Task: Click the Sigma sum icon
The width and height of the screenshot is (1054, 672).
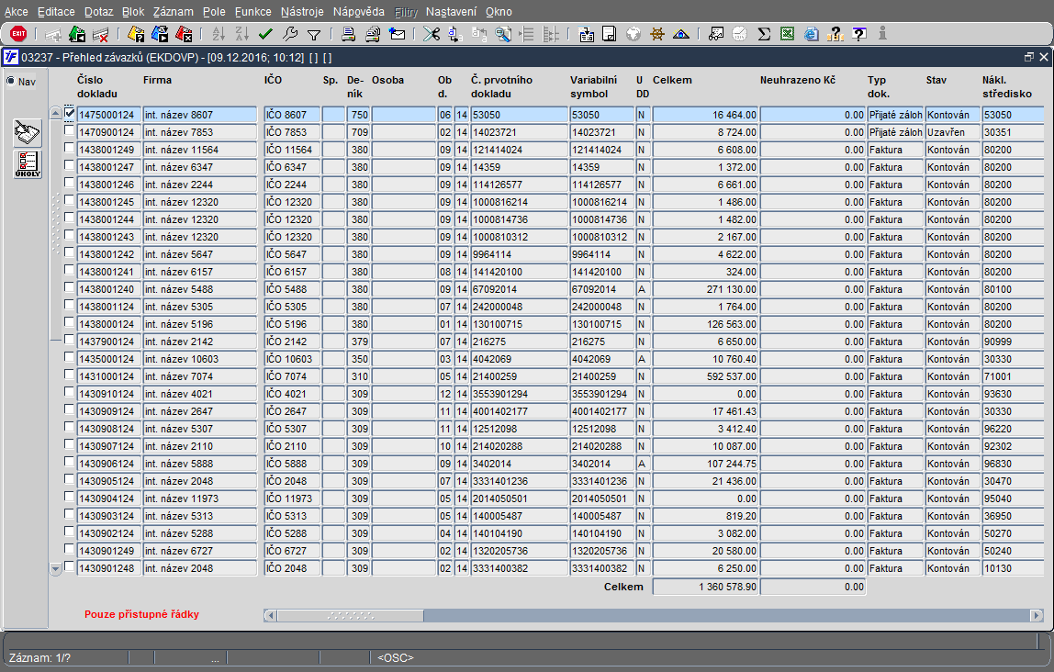Action: (763, 34)
